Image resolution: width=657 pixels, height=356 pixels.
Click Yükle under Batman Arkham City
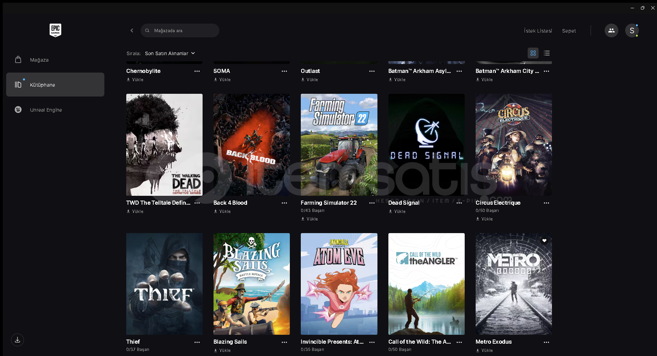click(485, 80)
